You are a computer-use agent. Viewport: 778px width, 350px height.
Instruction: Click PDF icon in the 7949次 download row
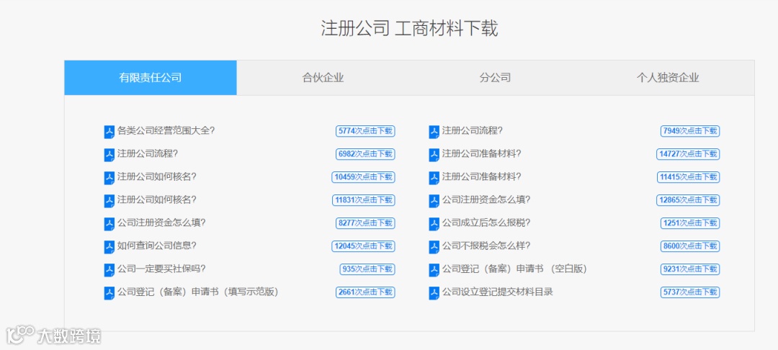pos(434,132)
